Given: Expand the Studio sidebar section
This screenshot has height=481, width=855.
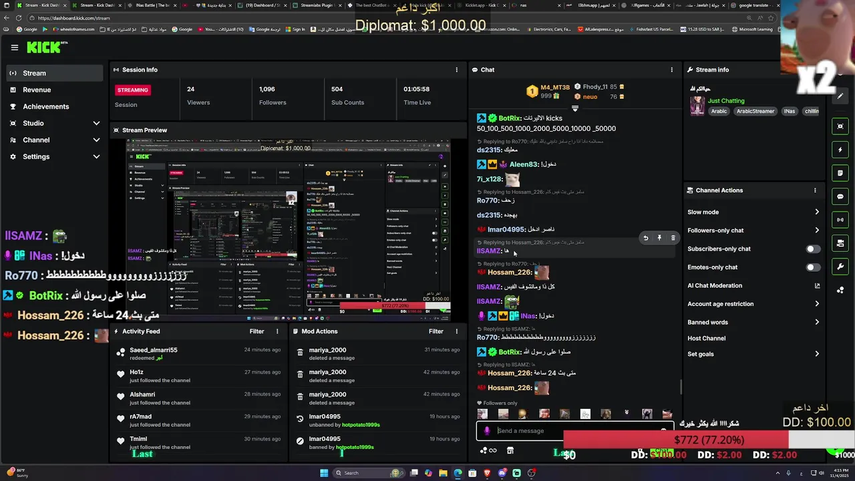Looking at the screenshot, I should click(x=96, y=124).
